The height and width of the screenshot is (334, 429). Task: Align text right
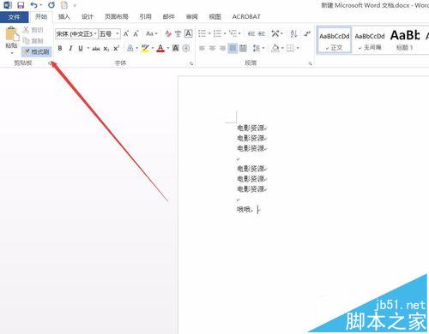pyautogui.click(x=222, y=49)
